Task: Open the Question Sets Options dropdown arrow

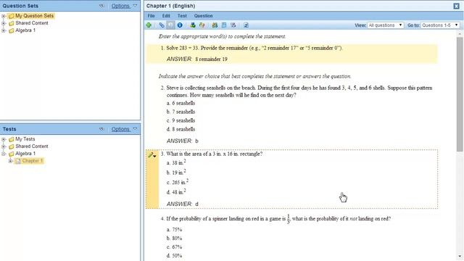Action: pos(136,6)
